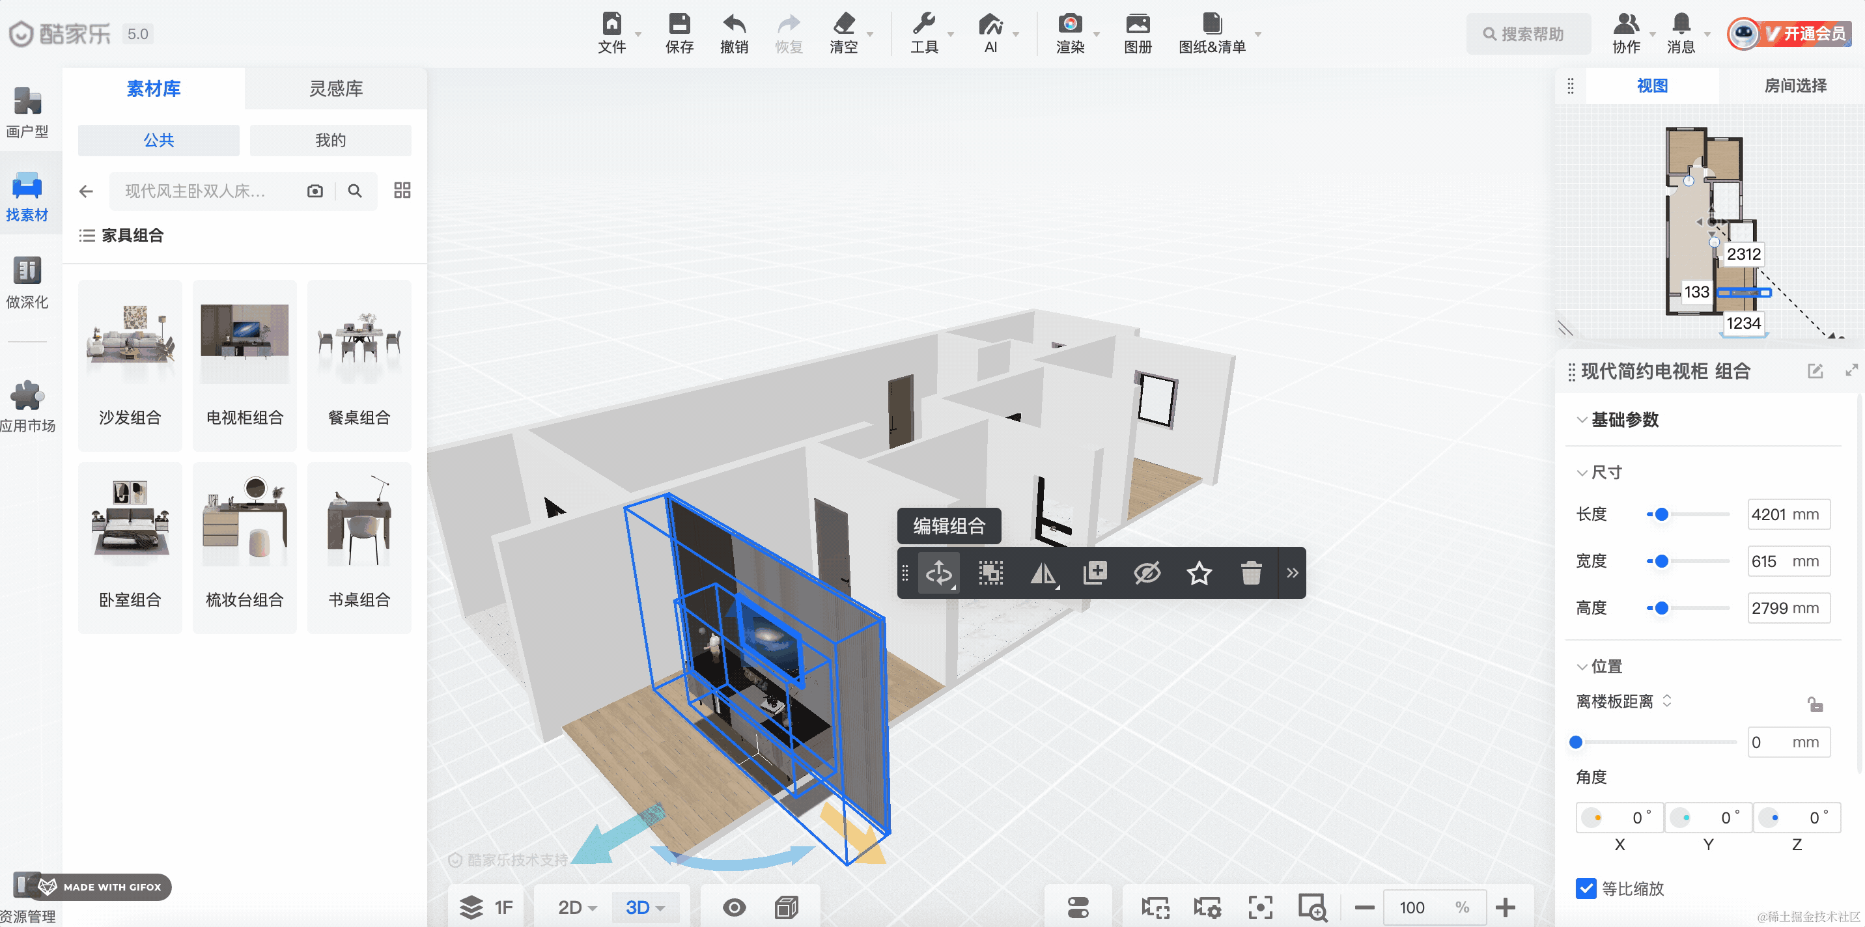1865x927 pixels.
Task: Select the 我的 tab
Action: click(330, 141)
